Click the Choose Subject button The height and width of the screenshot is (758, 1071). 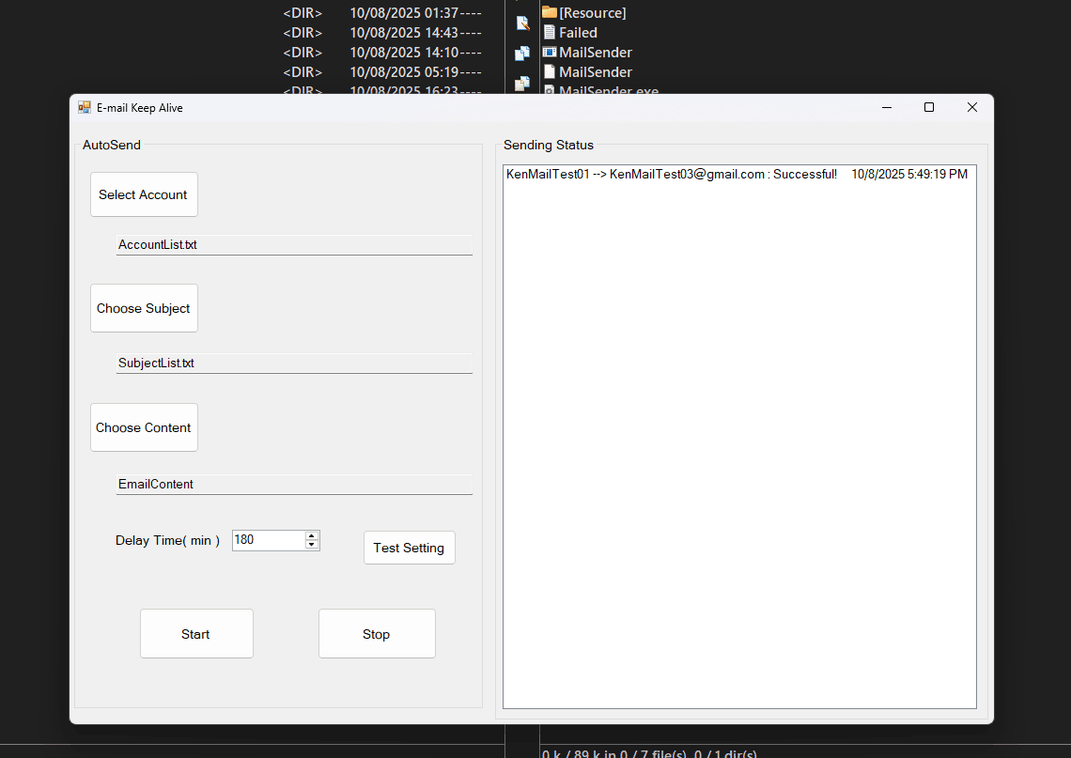click(x=144, y=308)
